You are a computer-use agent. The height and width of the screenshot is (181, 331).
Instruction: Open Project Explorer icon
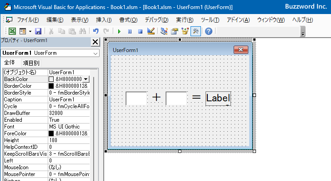click(x=164, y=31)
